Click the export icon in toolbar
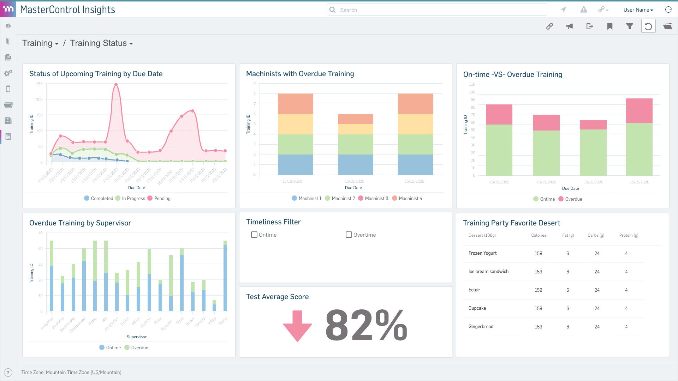The image size is (678, 381). pos(590,26)
